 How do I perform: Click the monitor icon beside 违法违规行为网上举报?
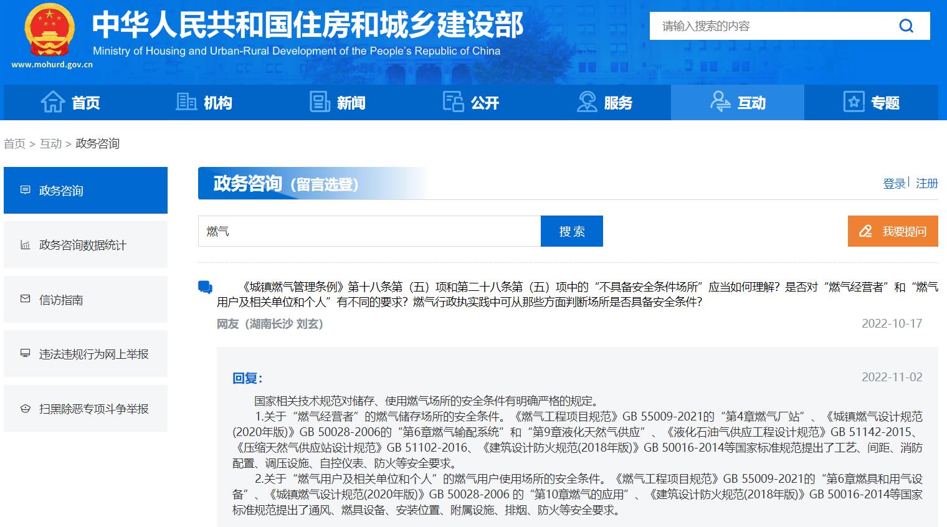tap(25, 353)
